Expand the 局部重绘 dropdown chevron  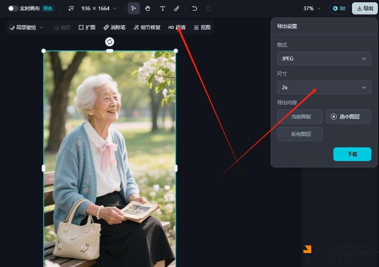click(41, 27)
